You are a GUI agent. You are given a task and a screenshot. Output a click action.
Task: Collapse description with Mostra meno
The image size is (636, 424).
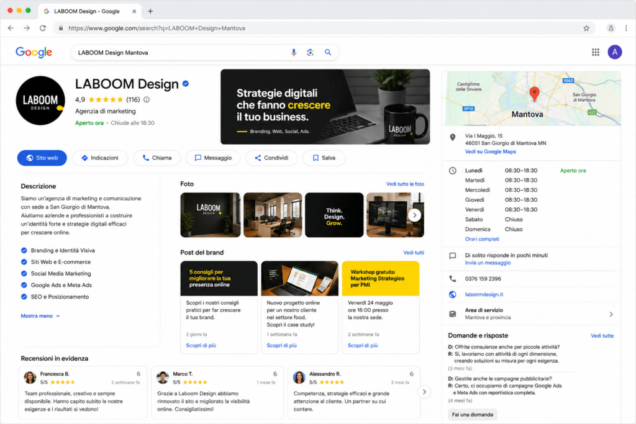(x=40, y=316)
